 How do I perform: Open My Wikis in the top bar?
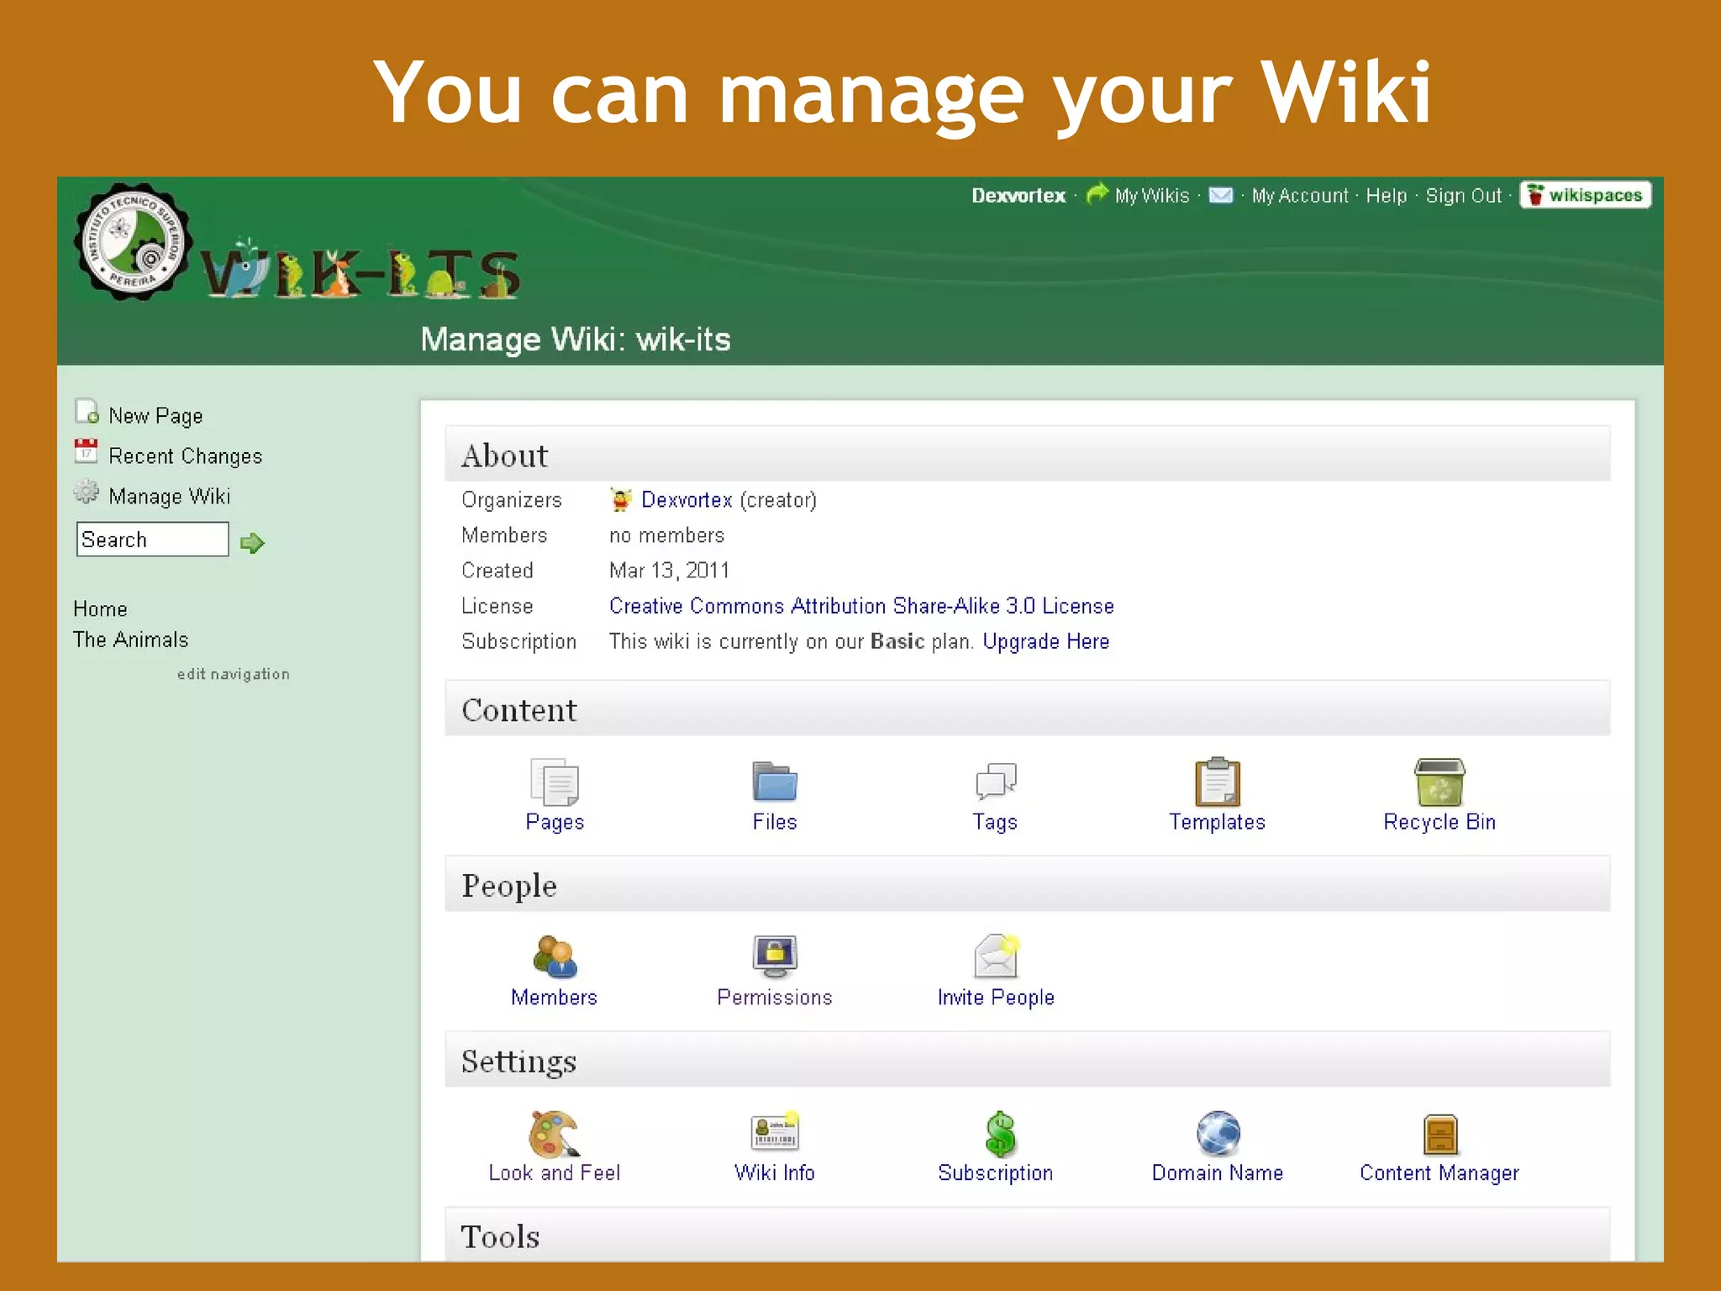(1151, 196)
